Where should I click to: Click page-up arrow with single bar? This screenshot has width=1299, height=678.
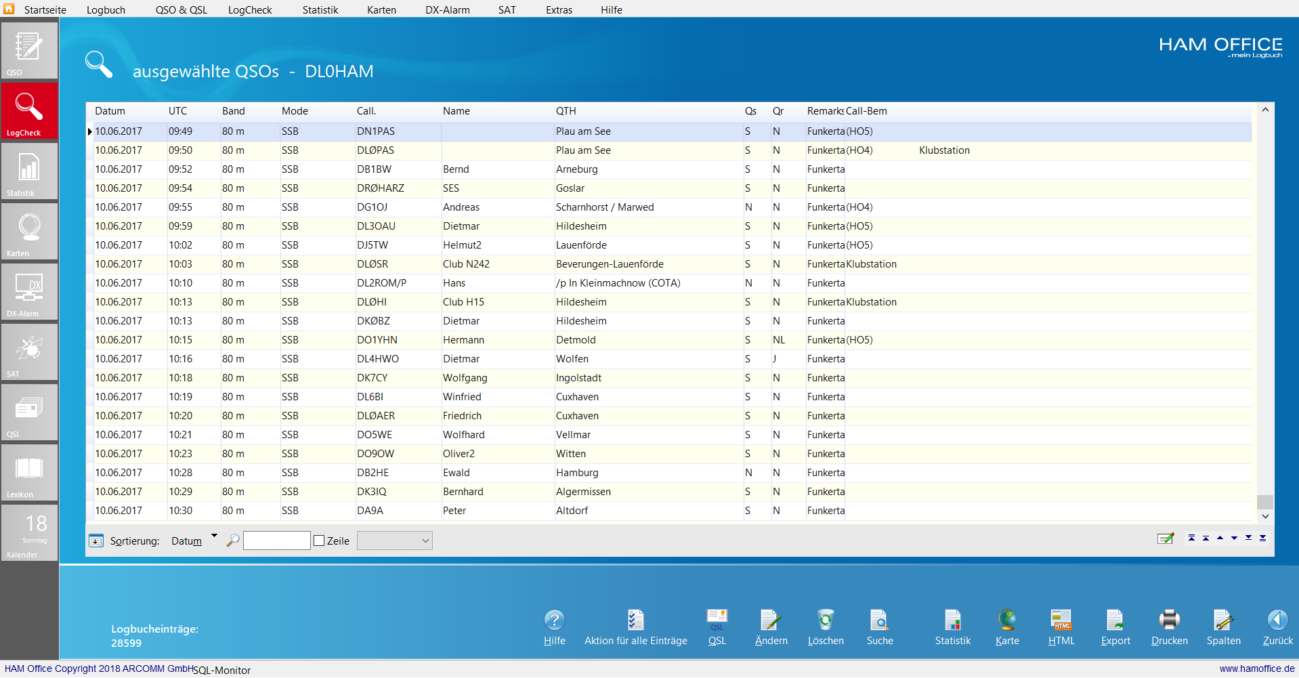(1206, 538)
